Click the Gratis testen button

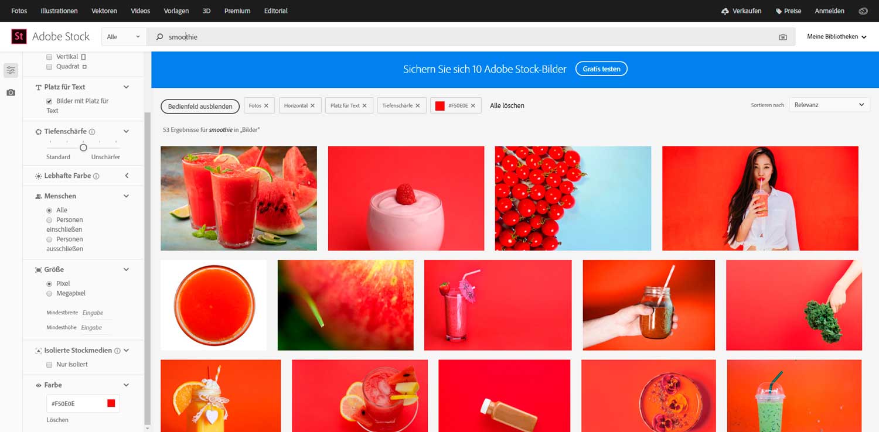click(601, 69)
